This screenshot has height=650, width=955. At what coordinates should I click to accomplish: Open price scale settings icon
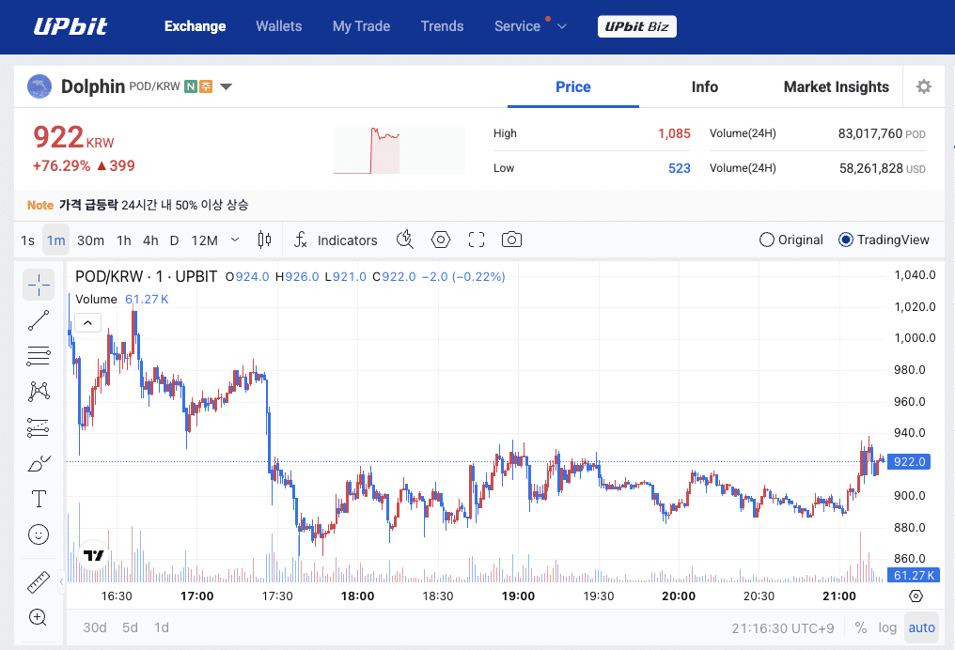pyautogui.click(x=916, y=596)
